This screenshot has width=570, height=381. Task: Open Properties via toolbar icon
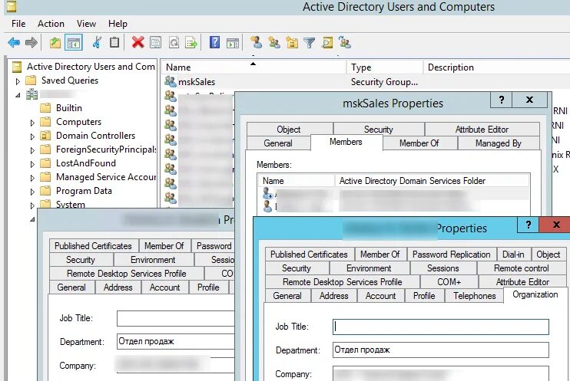[x=156, y=42]
